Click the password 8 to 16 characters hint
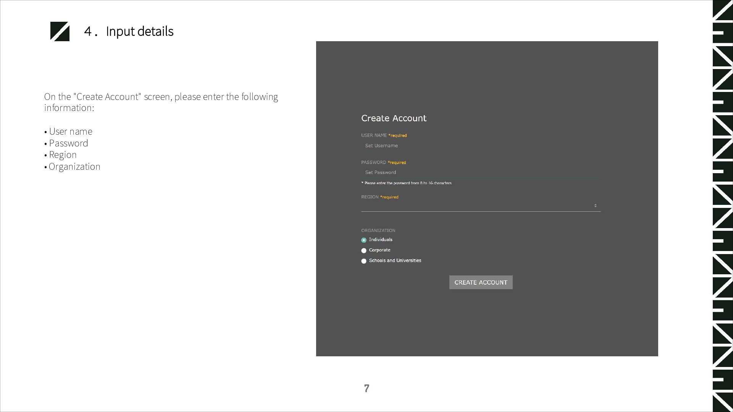 tap(406, 183)
